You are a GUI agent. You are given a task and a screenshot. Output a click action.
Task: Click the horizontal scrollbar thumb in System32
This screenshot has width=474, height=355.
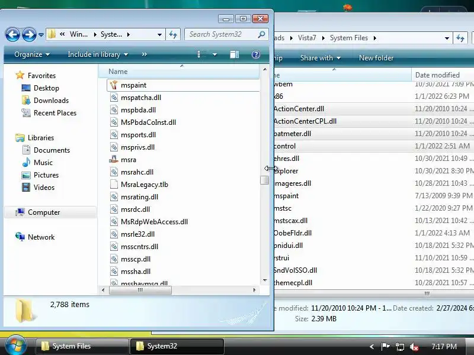[x=140, y=290]
